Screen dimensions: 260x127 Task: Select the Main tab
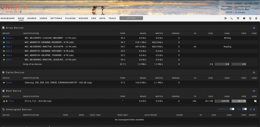pyautogui.click(x=21, y=18)
